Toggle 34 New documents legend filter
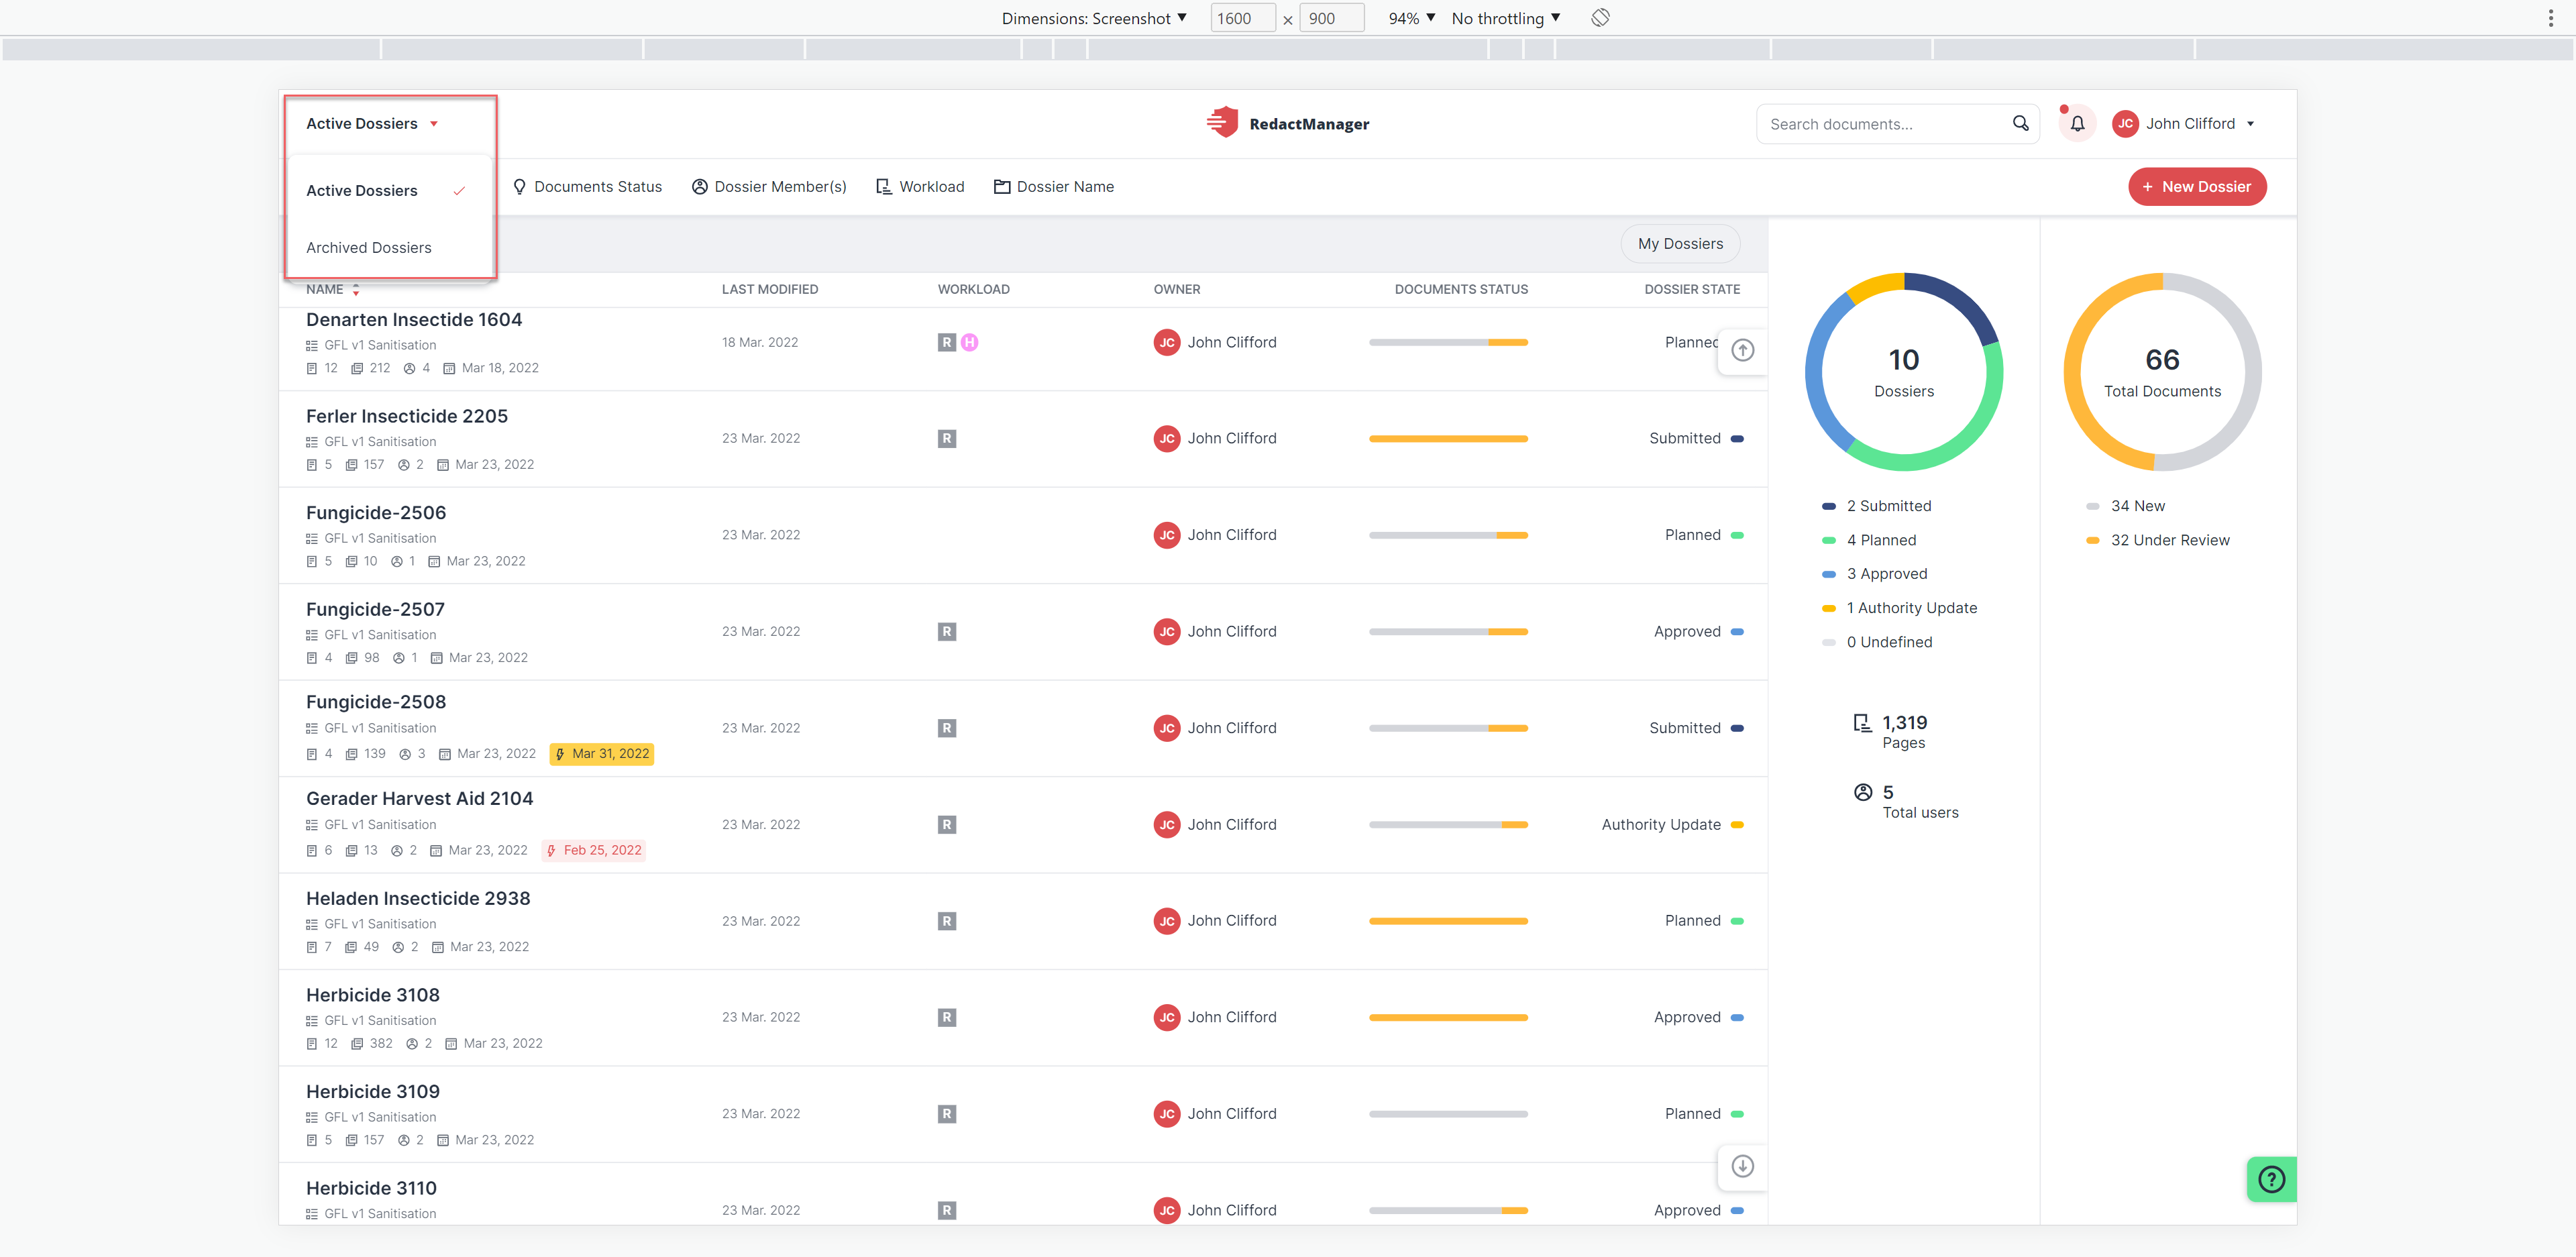Viewport: 2576px width, 1257px height. [x=2125, y=506]
